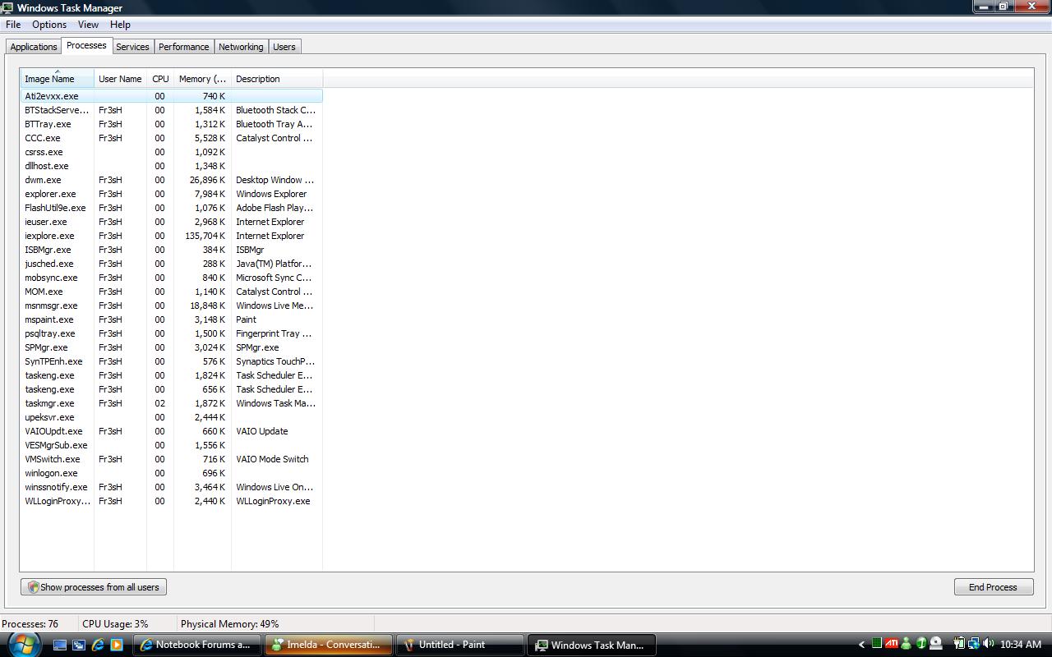
Task: Select the winssnotify.exe process
Action: (x=171, y=487)
